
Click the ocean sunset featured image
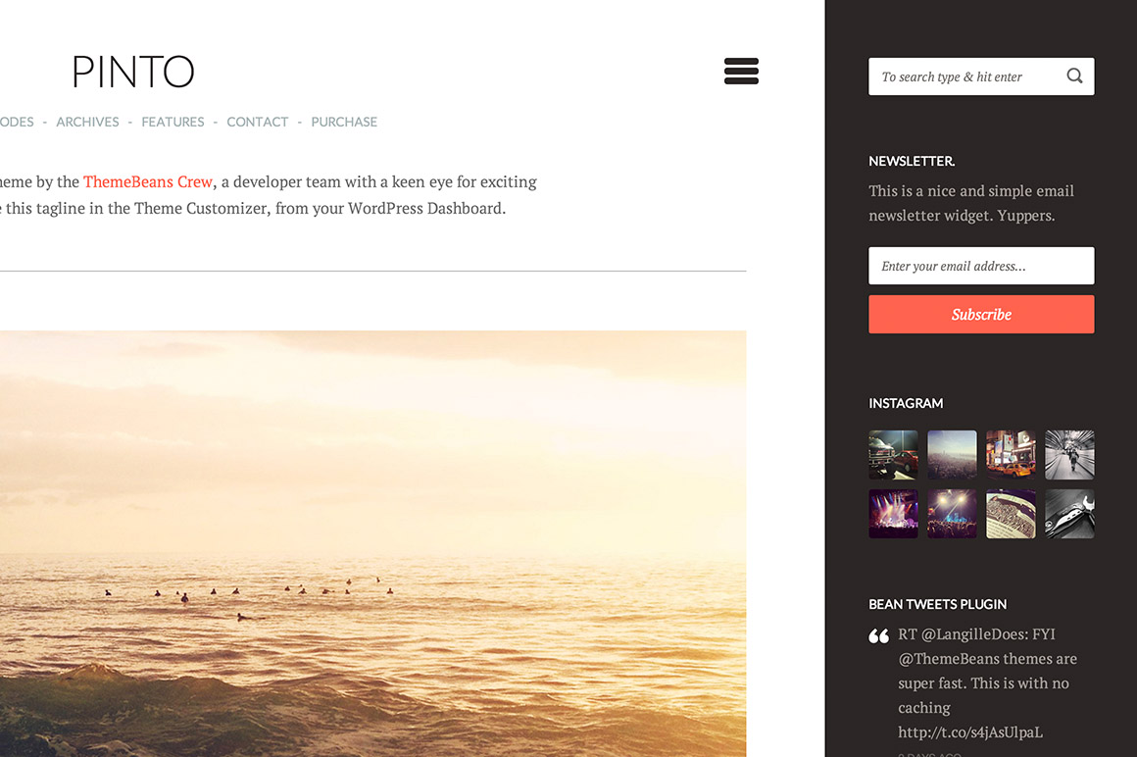tap(372, 544)
